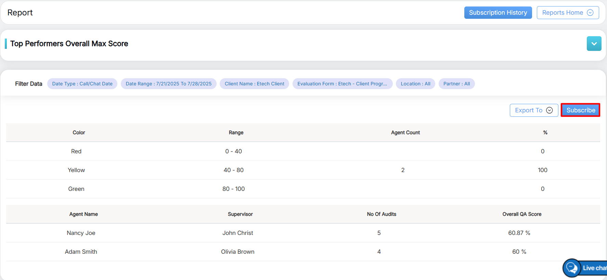This screenshot has height=280, width=607.
Task: Click the Yellow range row
Action: 76,170
